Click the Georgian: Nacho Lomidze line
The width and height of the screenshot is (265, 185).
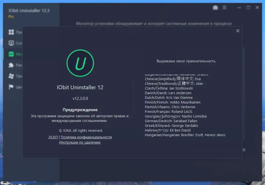176,116
